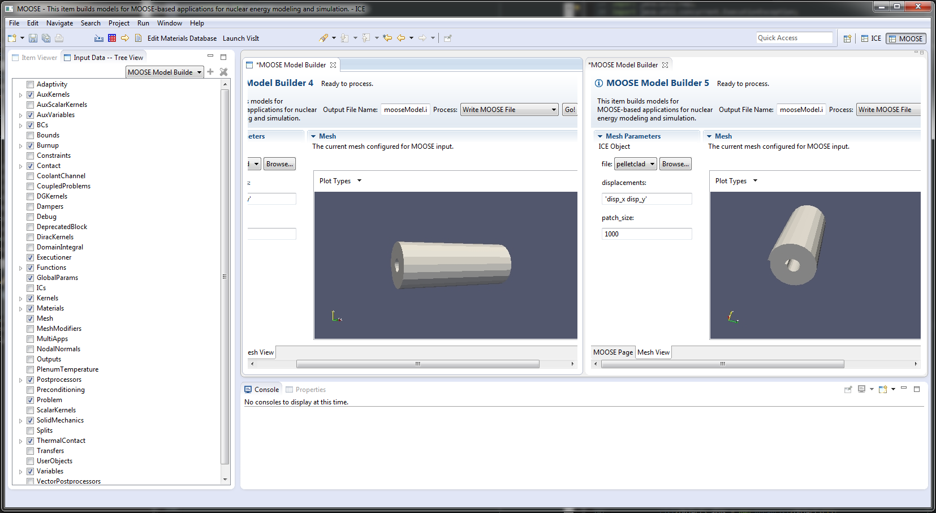Click Browse button in Model Builder 5
This screenshot has height=513, width=936.
tap(675, 164)
